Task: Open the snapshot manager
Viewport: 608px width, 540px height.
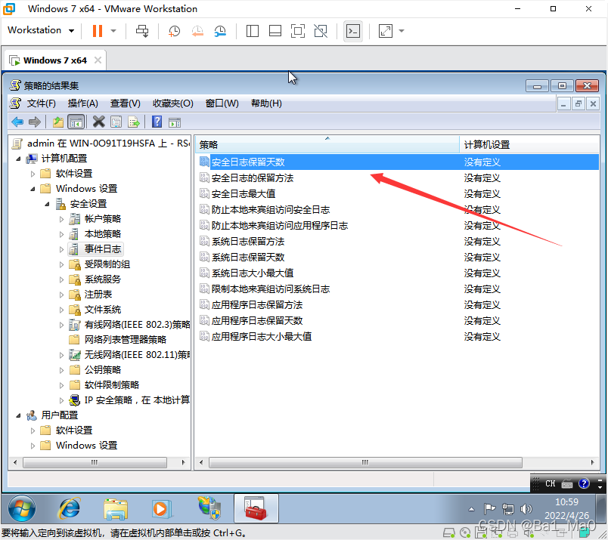Action: tap(220, 31)
